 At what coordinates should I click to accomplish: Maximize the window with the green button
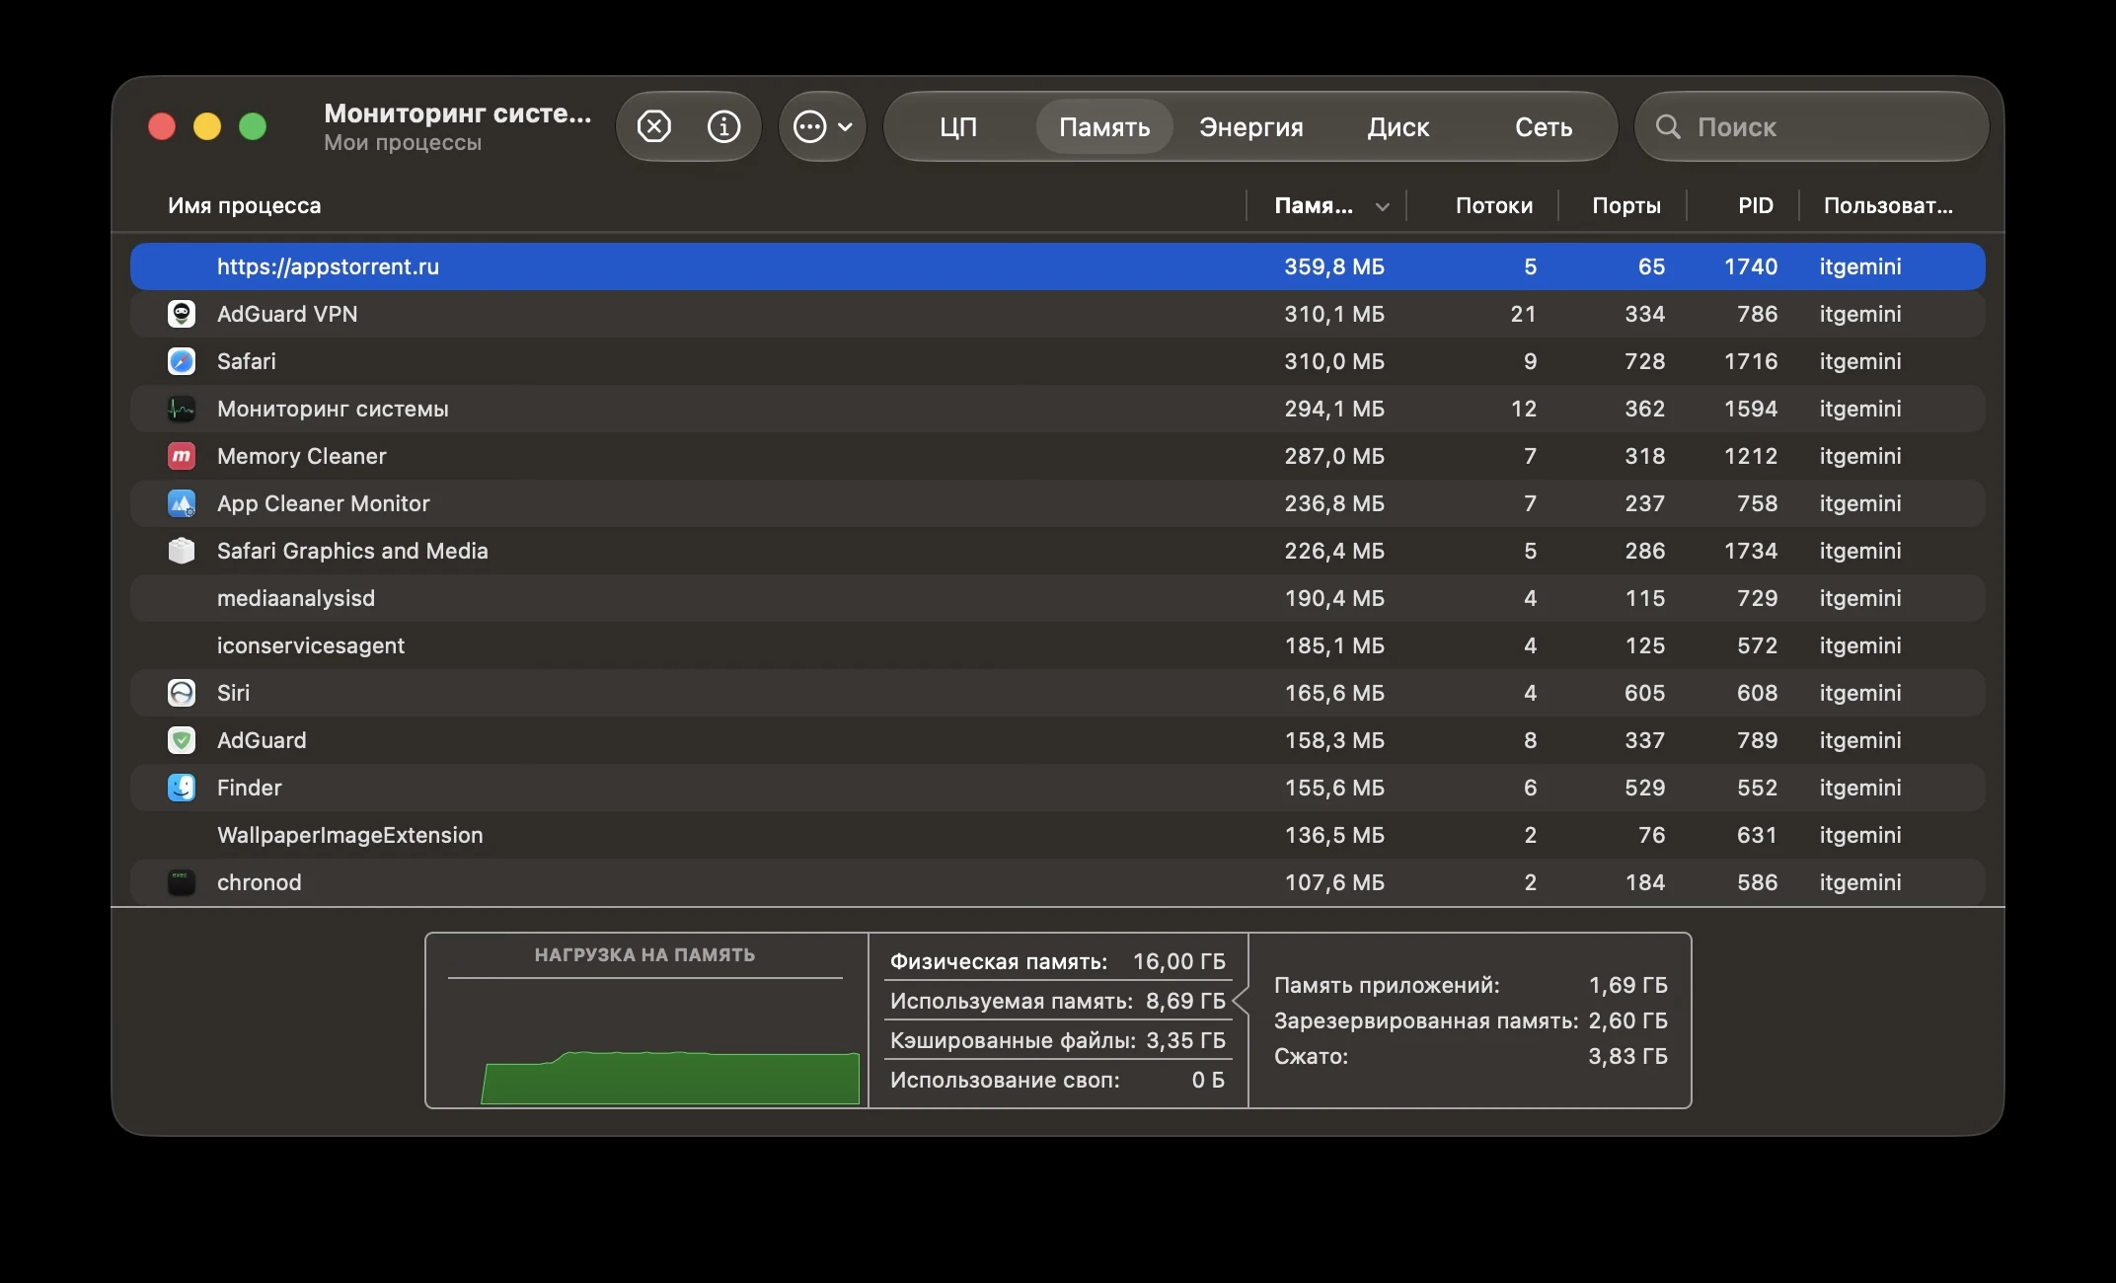click(253, 126)
